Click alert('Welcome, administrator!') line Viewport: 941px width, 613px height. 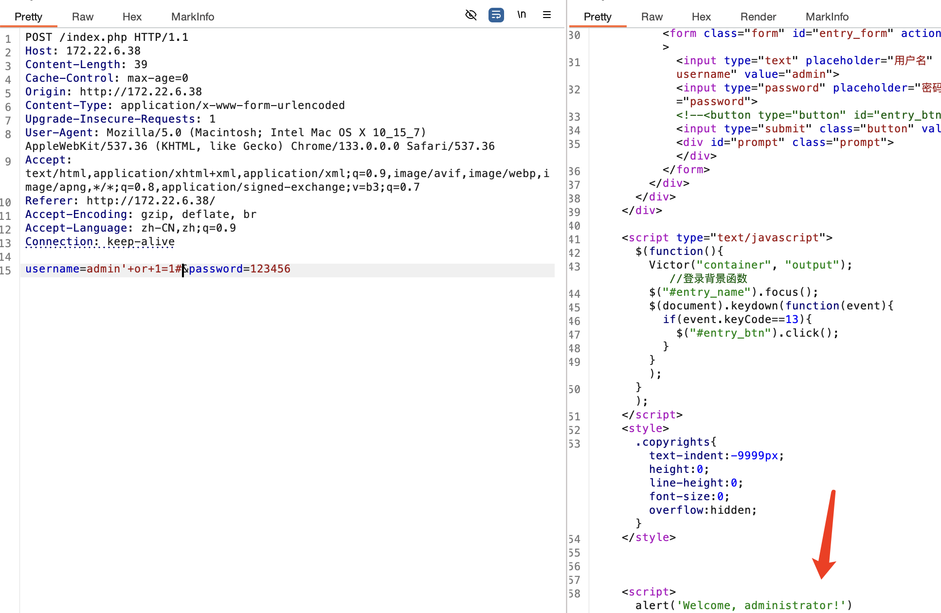point(743,605)
